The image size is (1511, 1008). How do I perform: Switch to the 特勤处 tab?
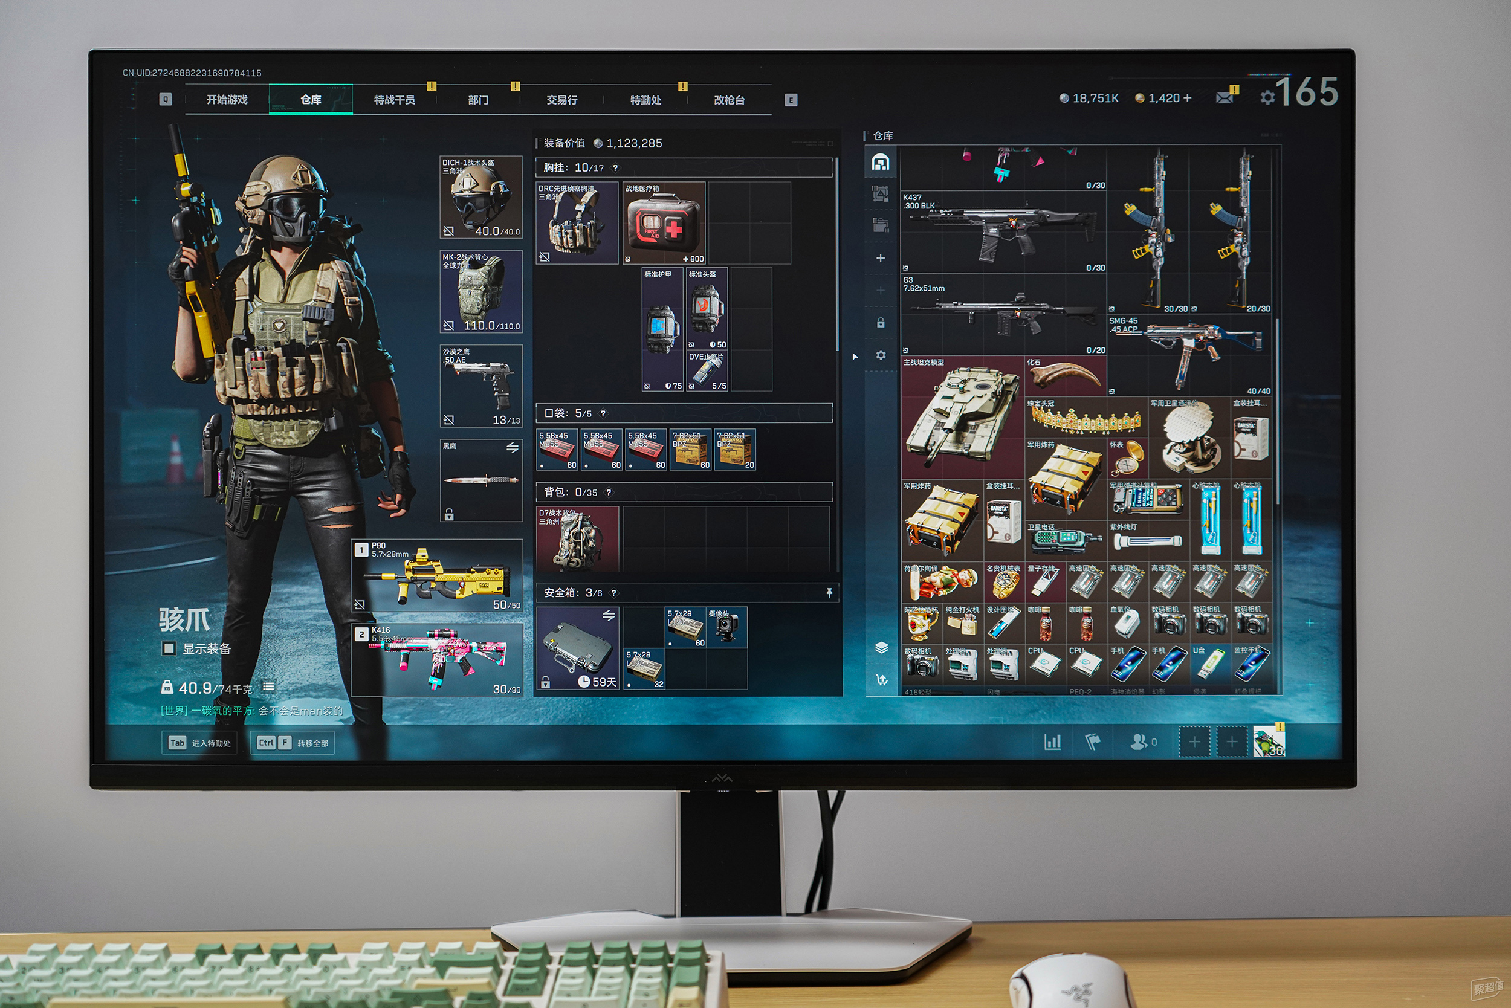pos(645,100)
